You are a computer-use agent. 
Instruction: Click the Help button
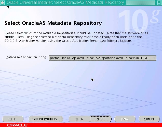pos(13,119)
